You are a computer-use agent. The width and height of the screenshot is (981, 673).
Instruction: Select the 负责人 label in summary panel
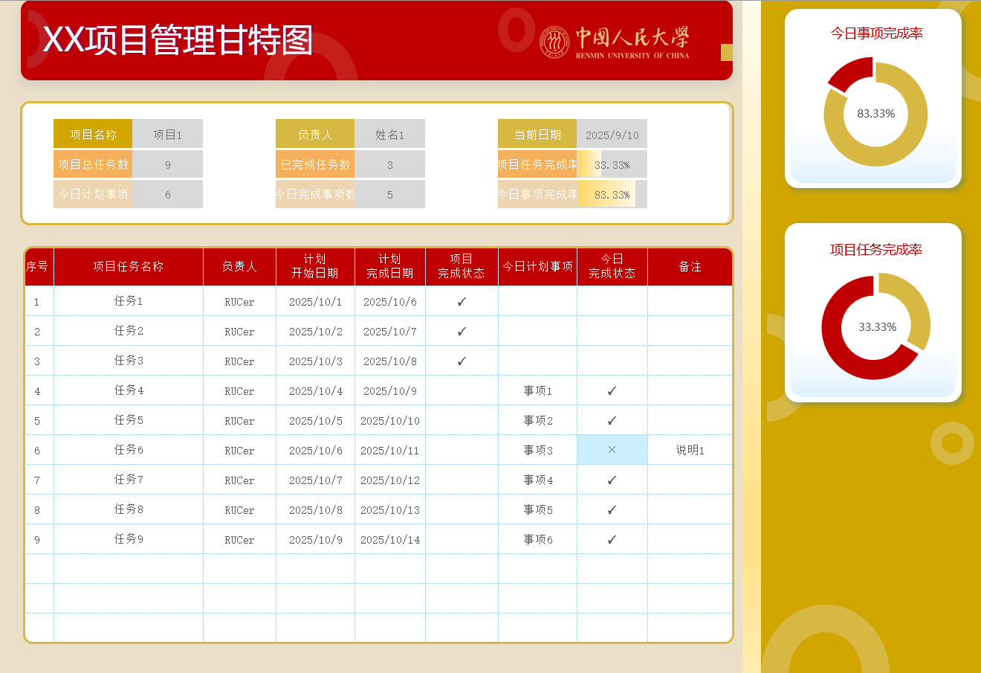(315, 135)
